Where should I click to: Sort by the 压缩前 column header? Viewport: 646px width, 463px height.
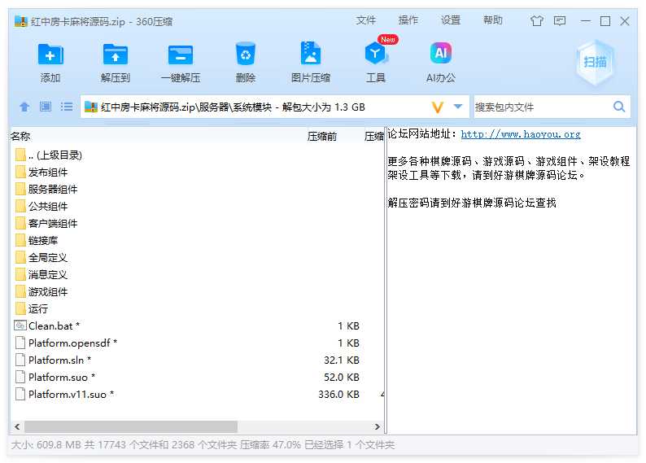[321, 137]
